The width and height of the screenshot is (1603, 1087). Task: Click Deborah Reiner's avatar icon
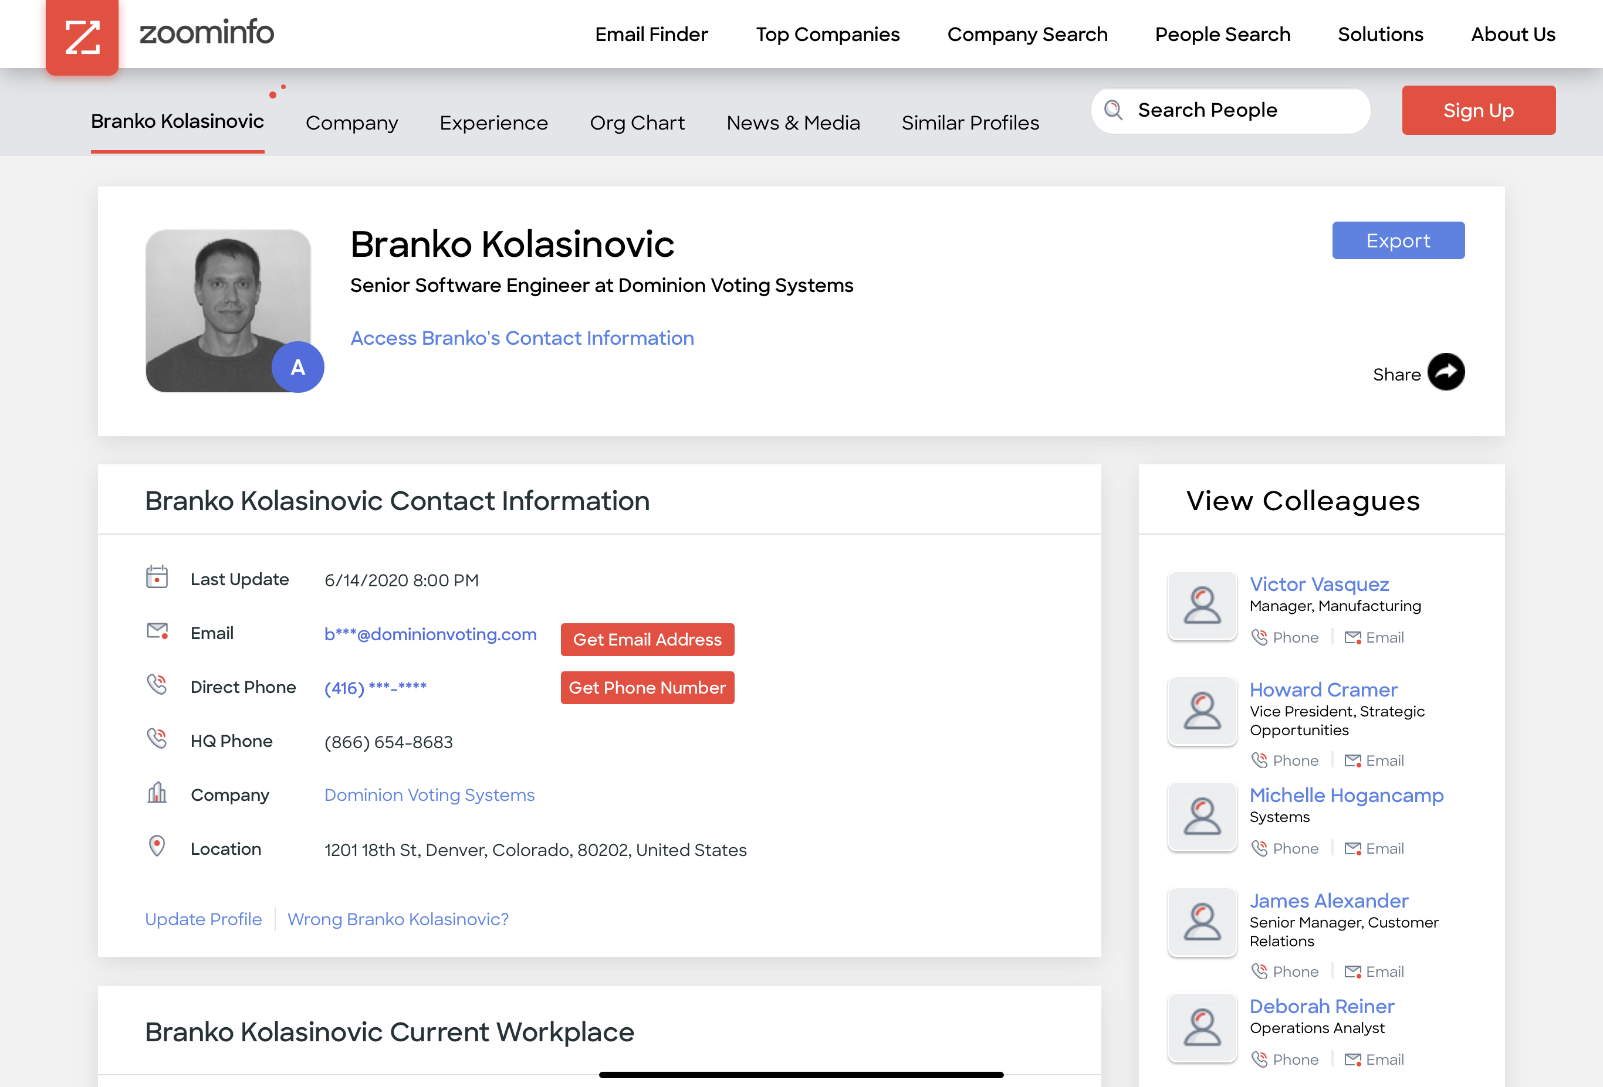tap(1202, 1028)
